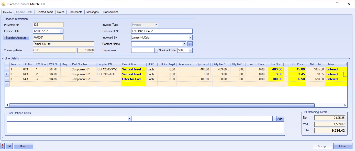Click the Document No input field
This screenshot has width=355, height=151.
click(x=161, y=31)
